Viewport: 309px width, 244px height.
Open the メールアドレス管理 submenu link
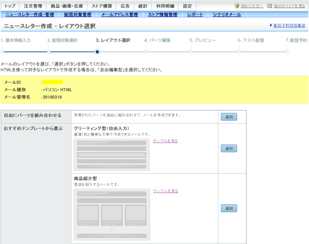point(119,15)
